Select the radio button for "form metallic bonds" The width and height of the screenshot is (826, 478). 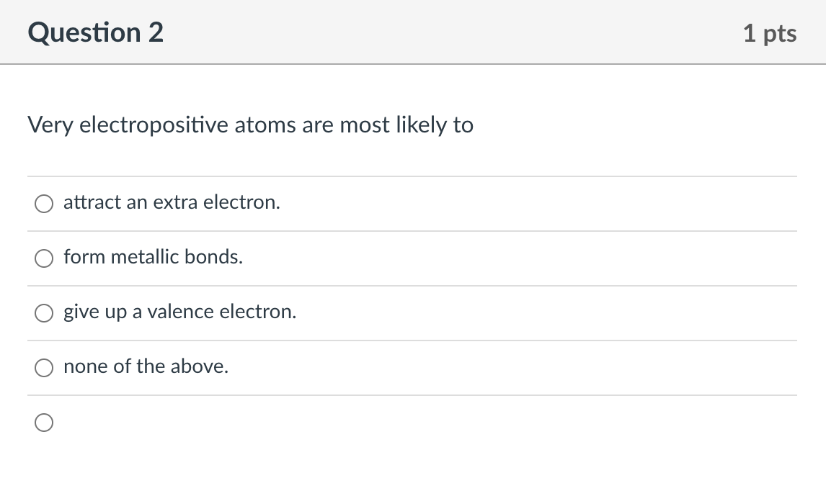pyautogui.click(x=43, y=258)
